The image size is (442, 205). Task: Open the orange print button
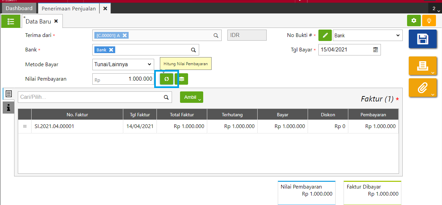422,66
